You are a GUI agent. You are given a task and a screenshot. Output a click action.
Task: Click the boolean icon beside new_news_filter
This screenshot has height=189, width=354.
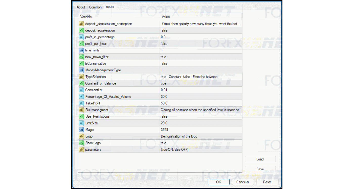tap(81, 57)
